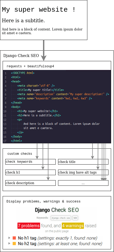
Task: Click the '(settings: exactly 1, found: none)' text
Action: point(67,238)
